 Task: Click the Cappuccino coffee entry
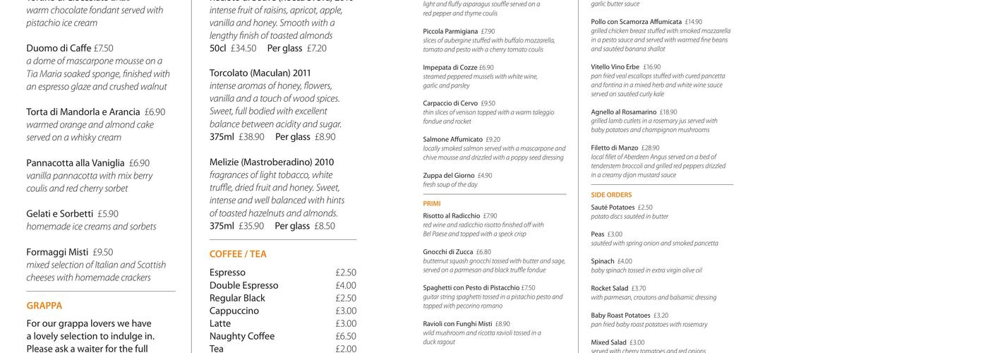pyautogui.click(x=234, y=311)
